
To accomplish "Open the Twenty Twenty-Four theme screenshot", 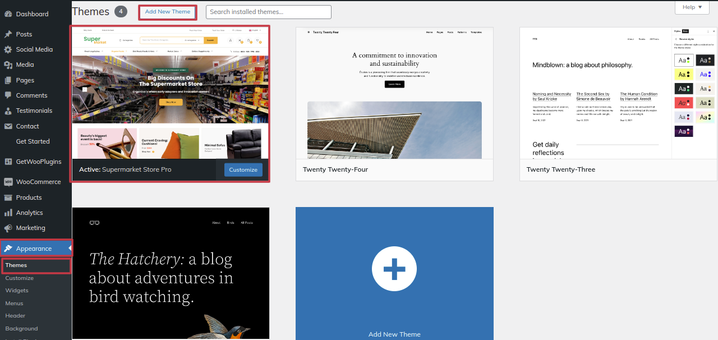I will (x=394, y=93).
